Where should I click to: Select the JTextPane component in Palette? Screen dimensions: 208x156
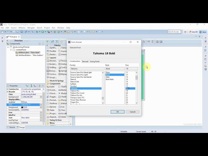[x=52, y=103]
